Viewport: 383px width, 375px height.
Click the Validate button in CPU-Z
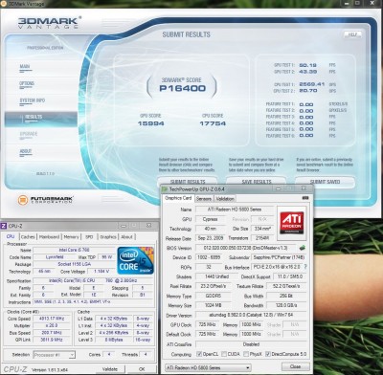(x=110, y=369)
